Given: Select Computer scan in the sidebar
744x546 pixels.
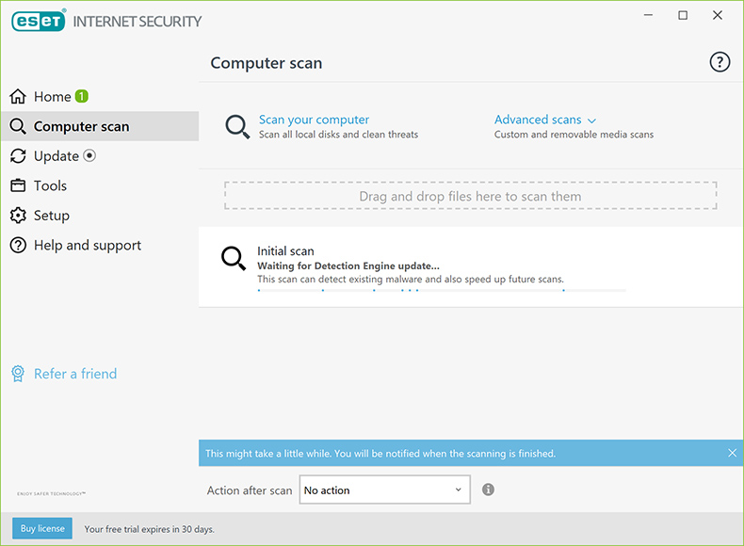Looking at the screenshot, I should pyautogui.click(x=100, y=126).
